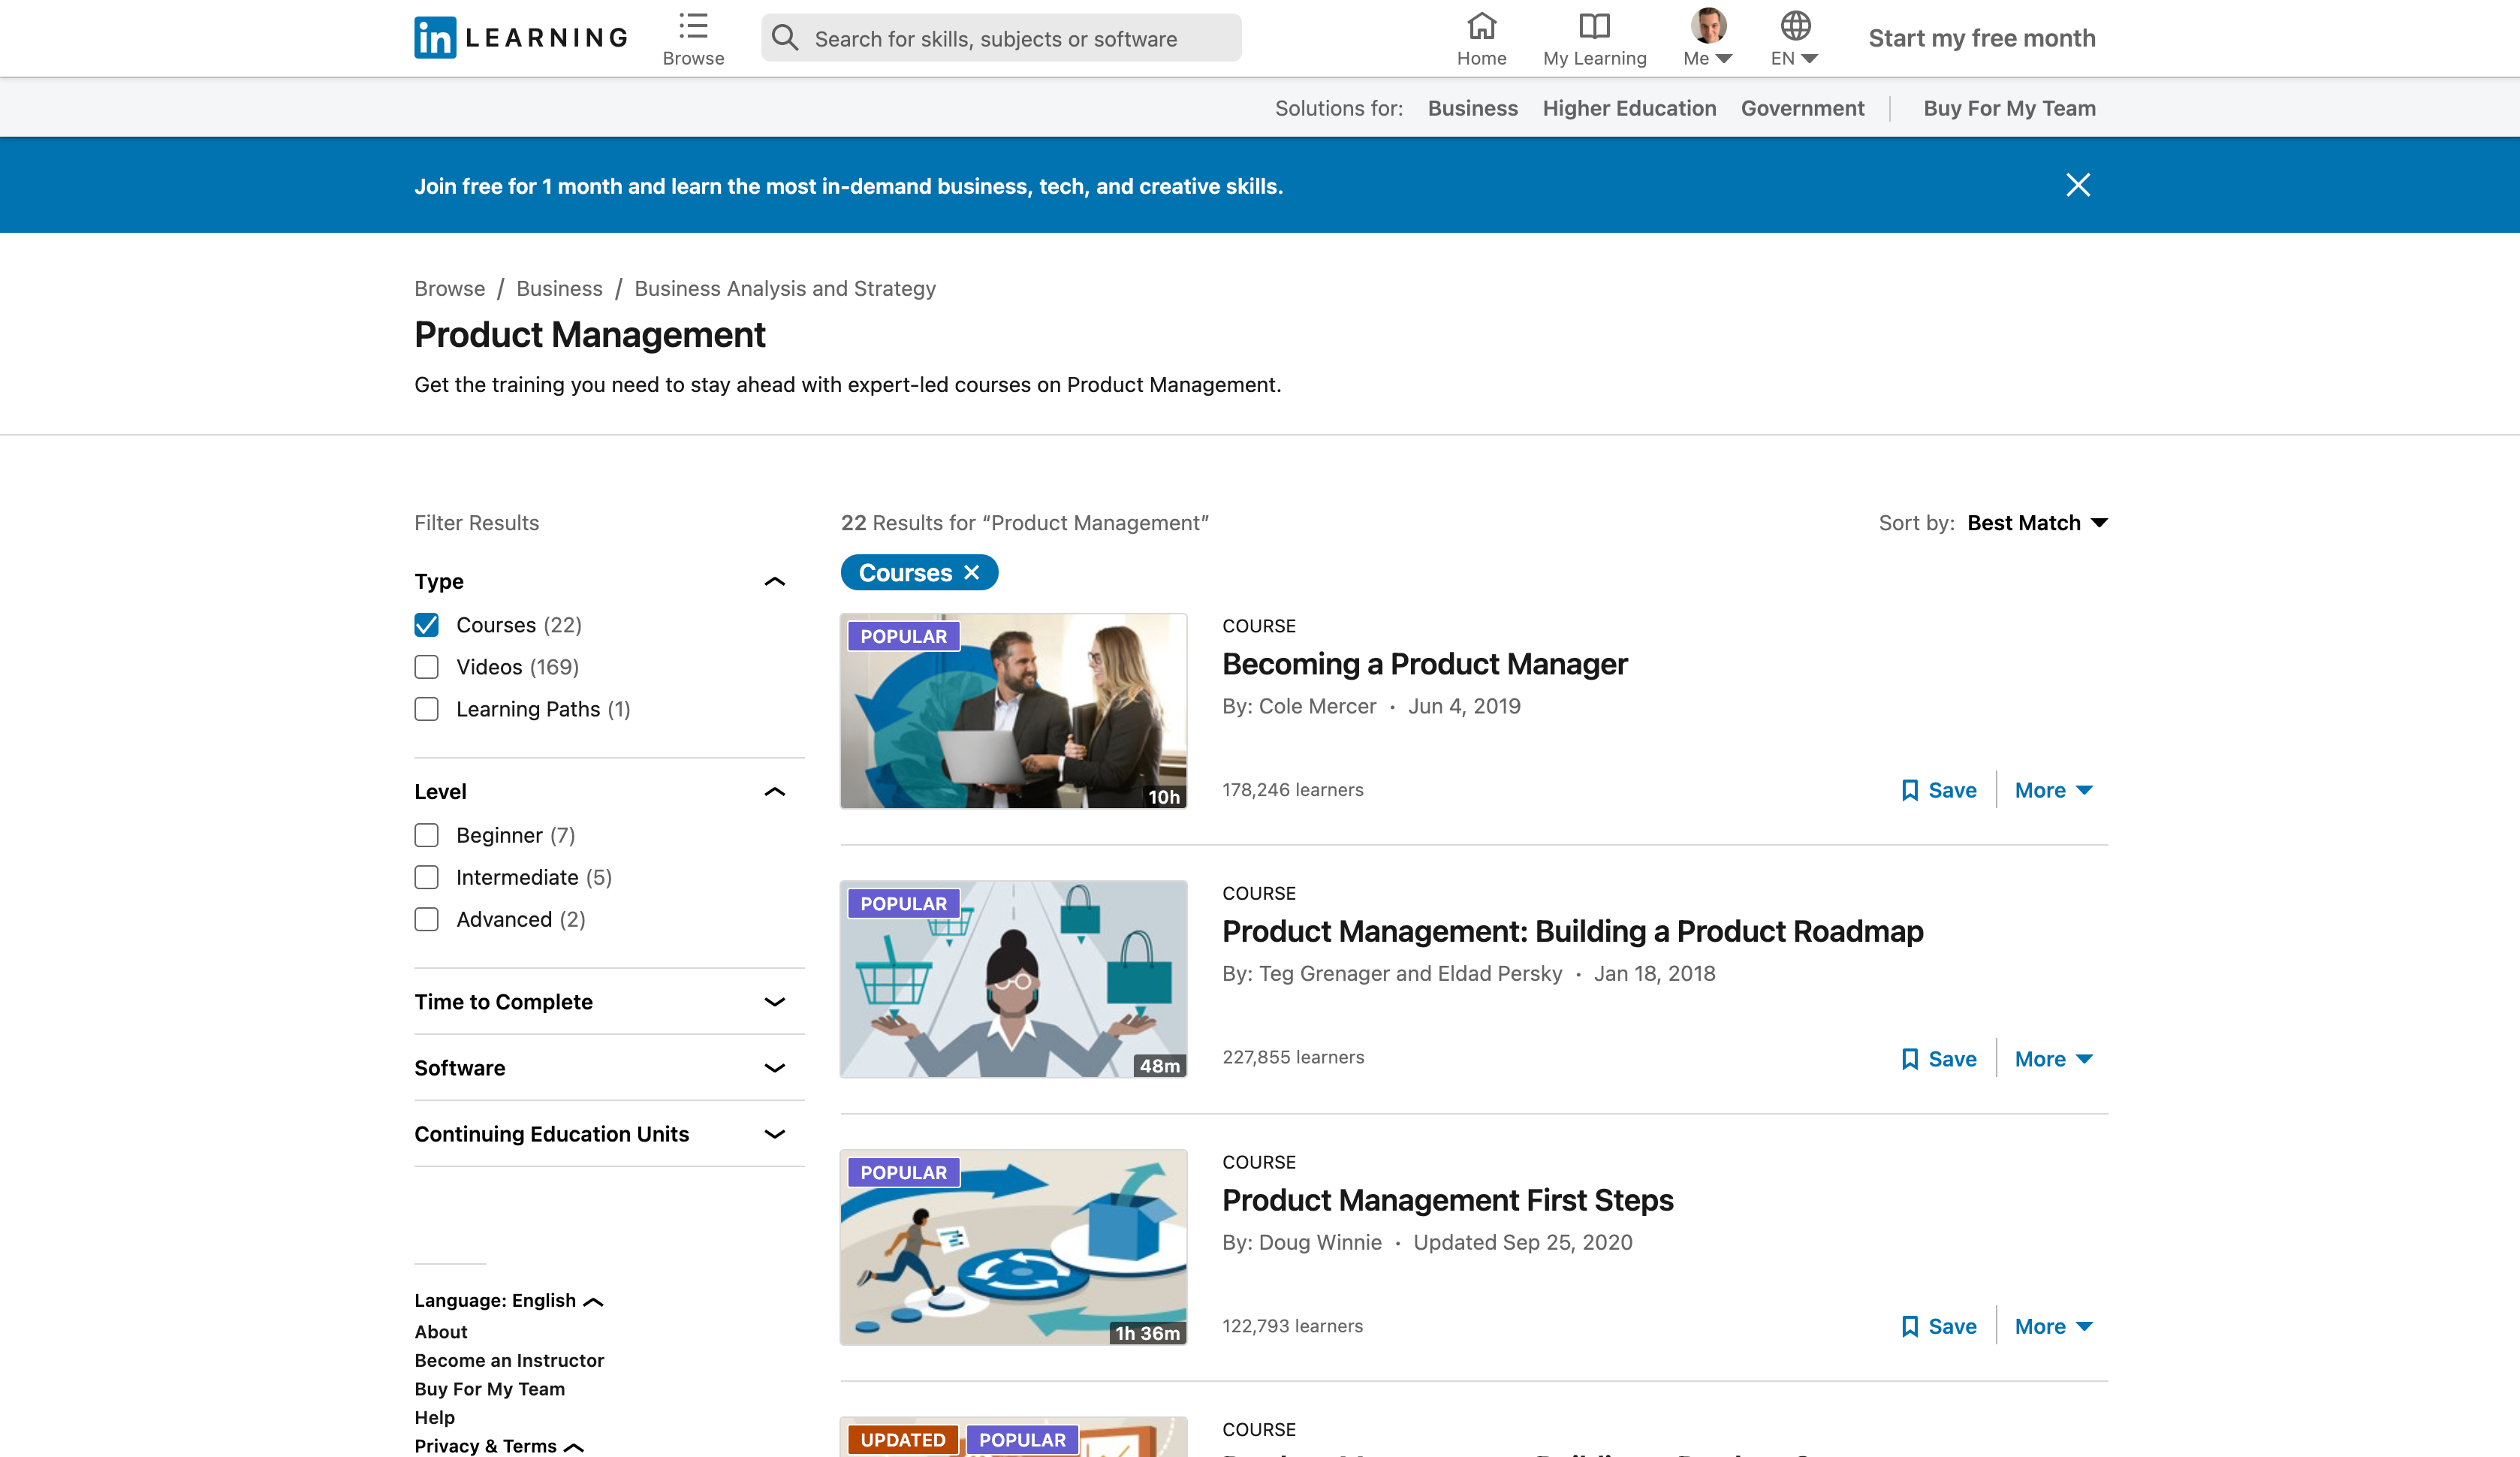Open the Product Management First Steps thumbnail
This screenshot has width=2520, height=1457.
(x=1012, y=1247)
